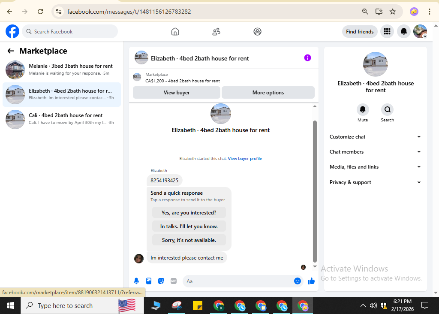Click the View buyer button
The width and height of the screenshot is (439, 314).
(x=177, y=92)
